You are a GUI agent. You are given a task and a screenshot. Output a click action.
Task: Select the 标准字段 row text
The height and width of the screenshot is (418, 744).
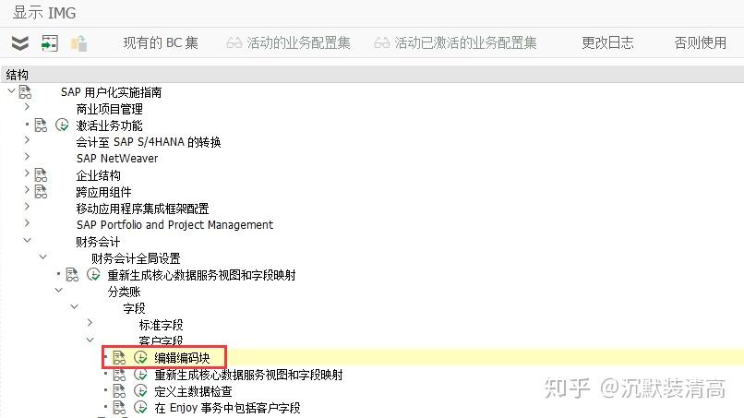tap(161, 325)
